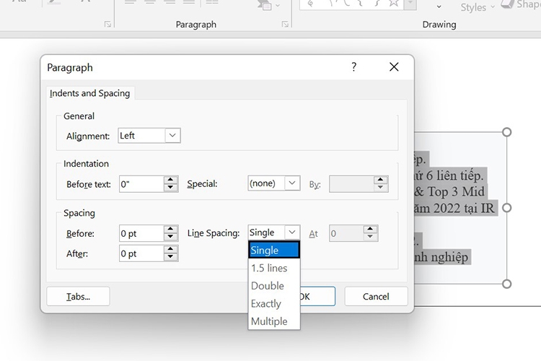This screenshot has width=541, height=361.
Task: Choose 1.5 lines spacing option
Action: [x=274, y=268]
